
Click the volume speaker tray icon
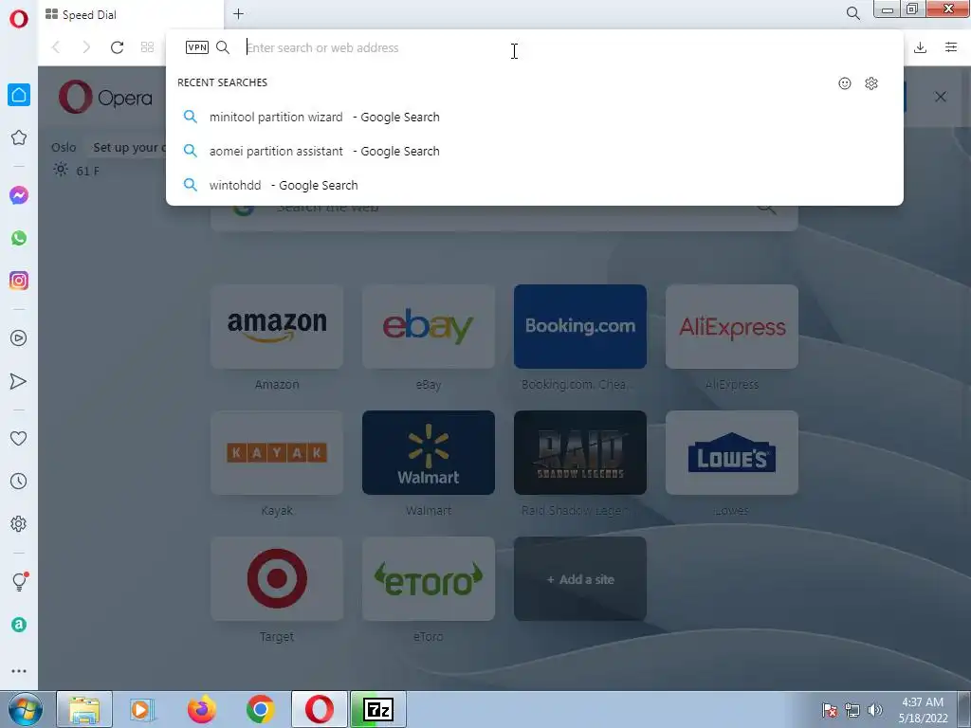tap(875, 710)
